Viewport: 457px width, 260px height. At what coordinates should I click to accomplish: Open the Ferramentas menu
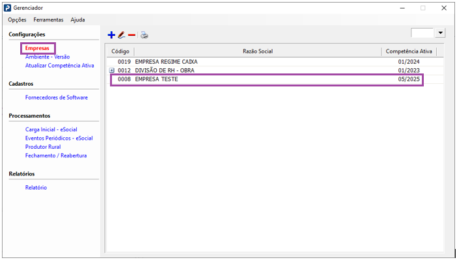[x=48, y=19]
